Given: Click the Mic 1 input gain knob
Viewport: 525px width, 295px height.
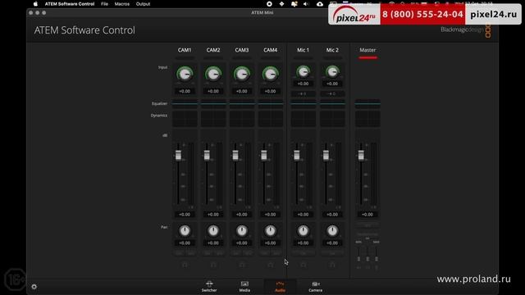Looking at the screenshot, I should [x=303, y=71].
